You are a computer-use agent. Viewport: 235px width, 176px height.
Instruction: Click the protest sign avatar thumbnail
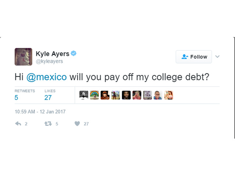pyautogui.click(x=148, y=95)
